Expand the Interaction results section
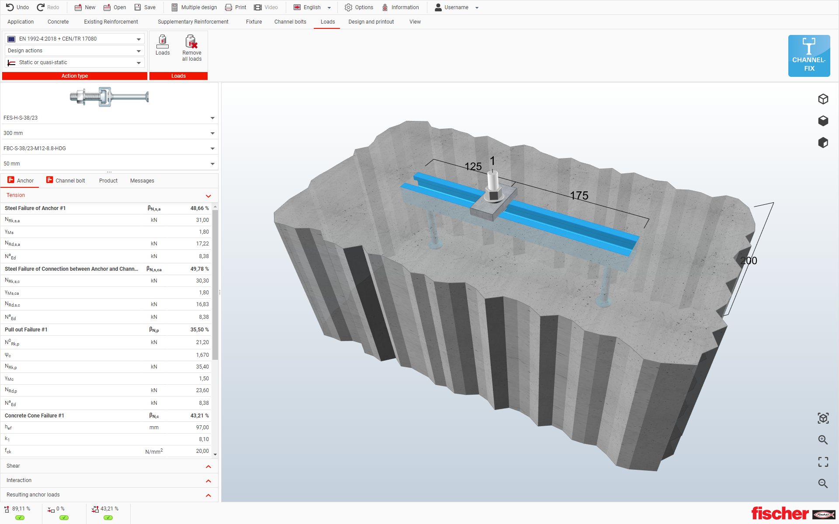Screen dimensions: 839x524 point(208,481)
